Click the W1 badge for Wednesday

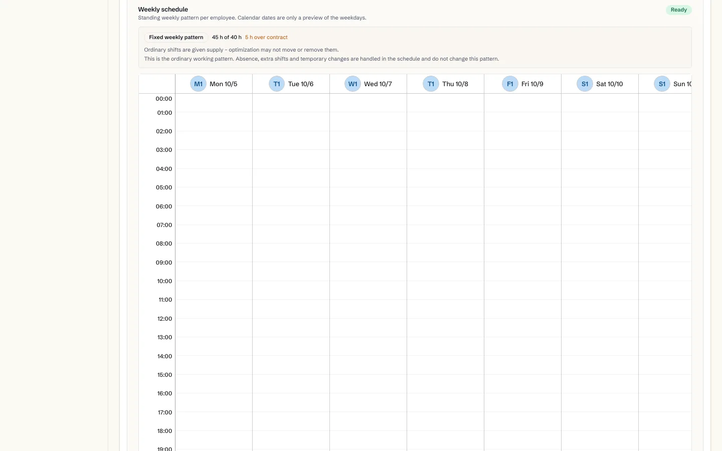(x=352, y=84)
